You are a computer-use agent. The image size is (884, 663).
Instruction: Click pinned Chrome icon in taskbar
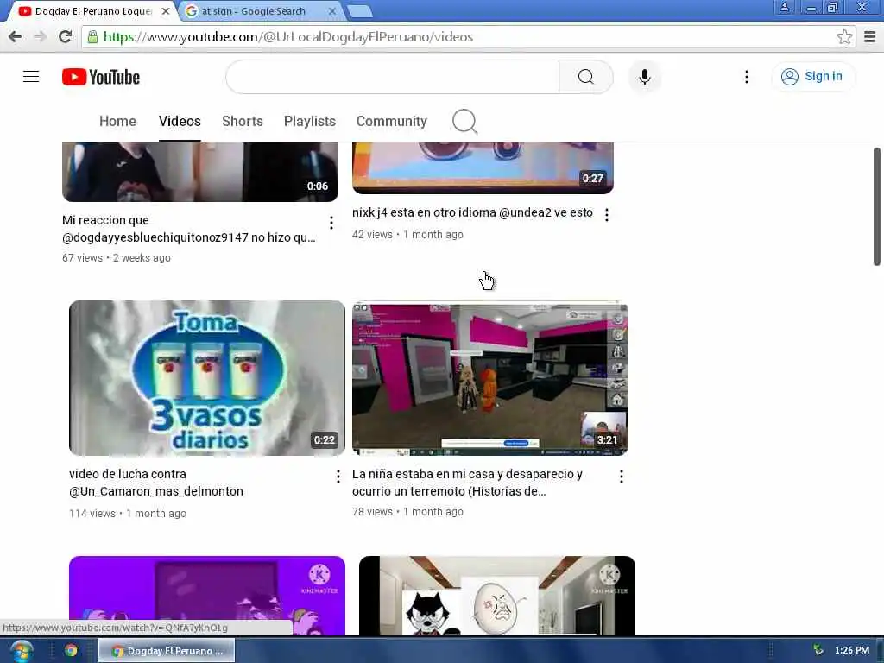[71, 651]
